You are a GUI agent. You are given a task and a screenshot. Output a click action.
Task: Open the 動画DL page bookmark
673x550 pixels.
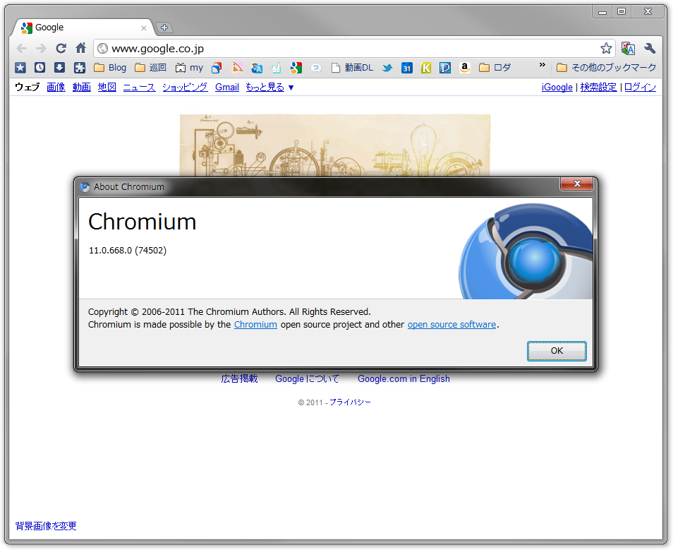coord(353,68)
